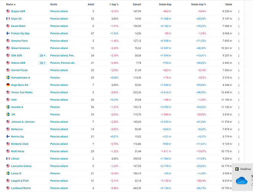Open the three-dot menu for Intel
The width and height of the screenshot is (253, 192).
(x=239, y=100)
